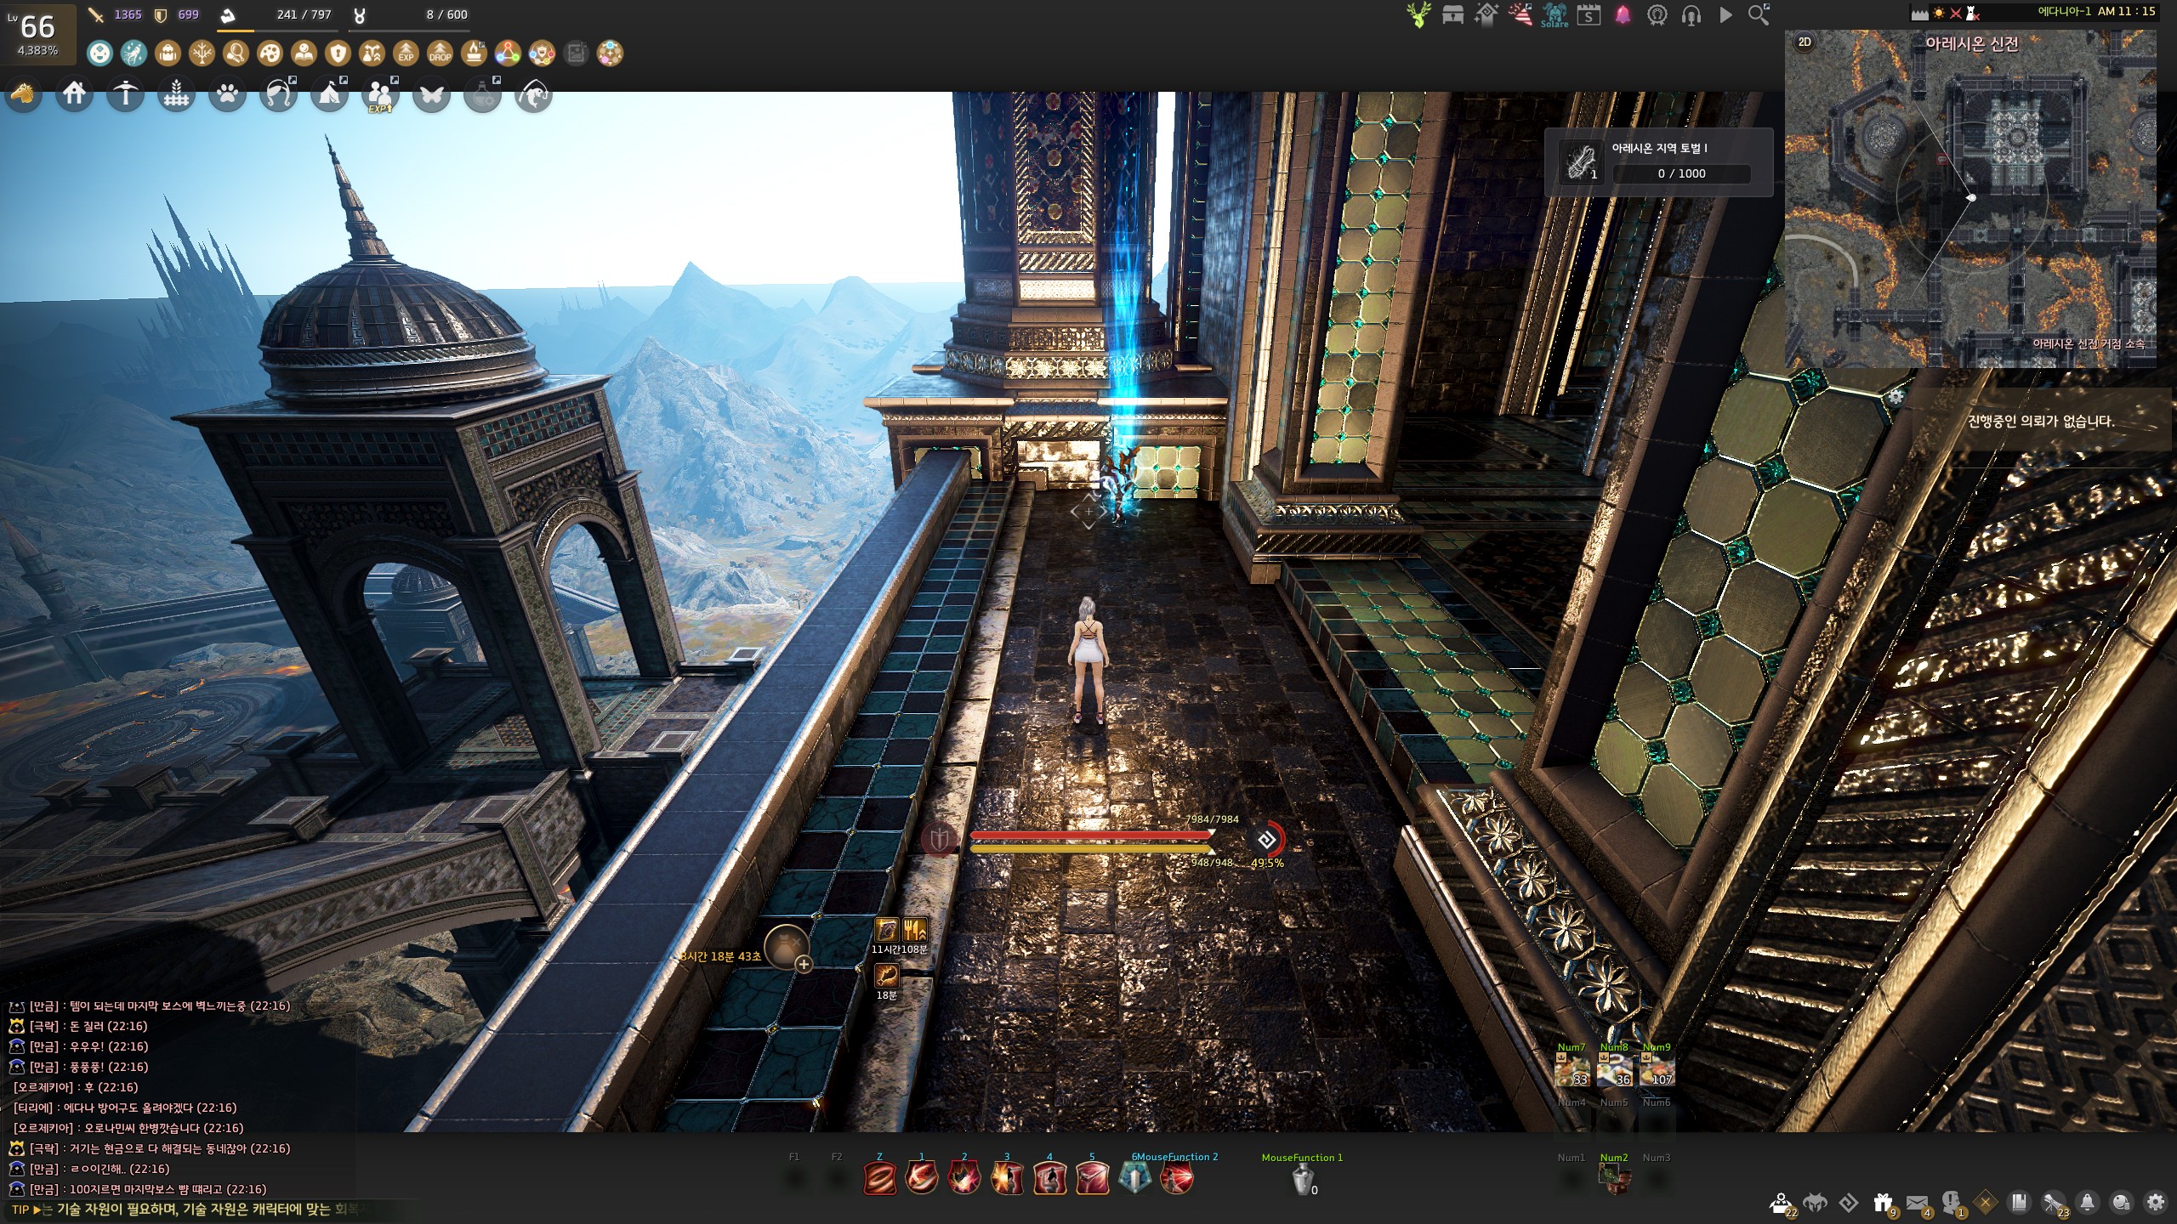
Task: Toggle the gold diamond X icon
Action: pos(1986,1202)
